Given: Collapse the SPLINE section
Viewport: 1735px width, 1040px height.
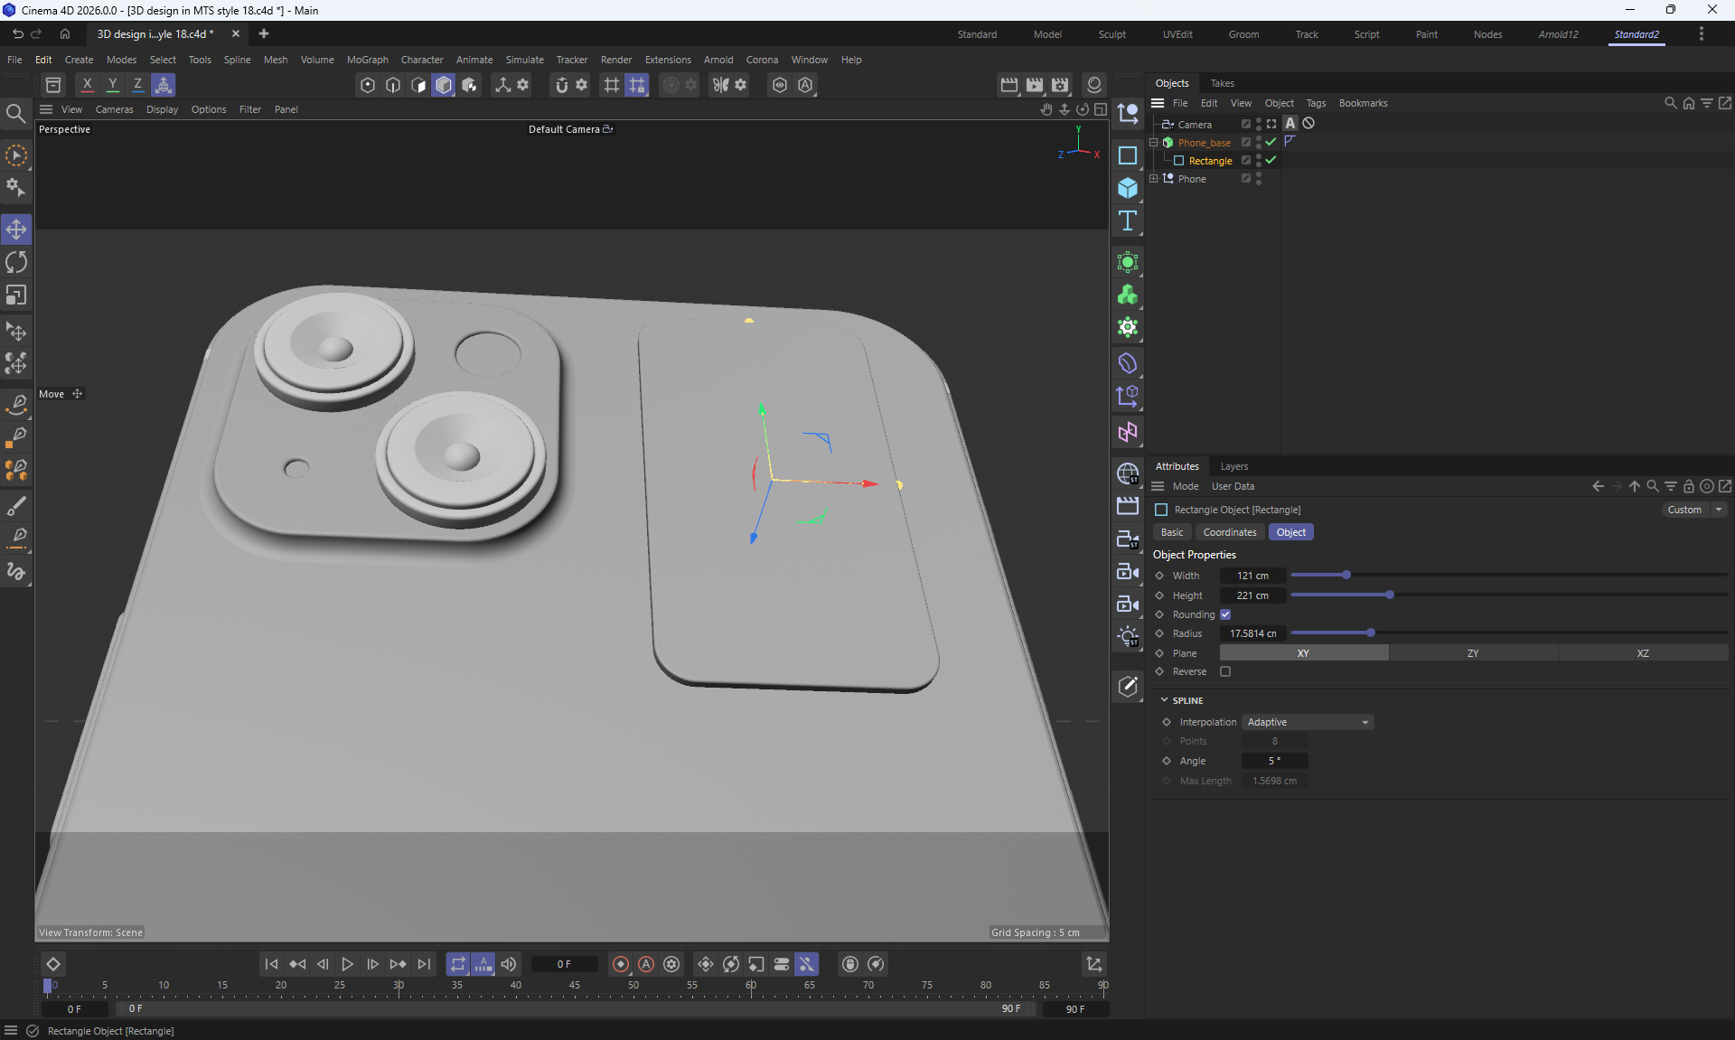Looking at the screenshot, I should tap(1164, 700).
